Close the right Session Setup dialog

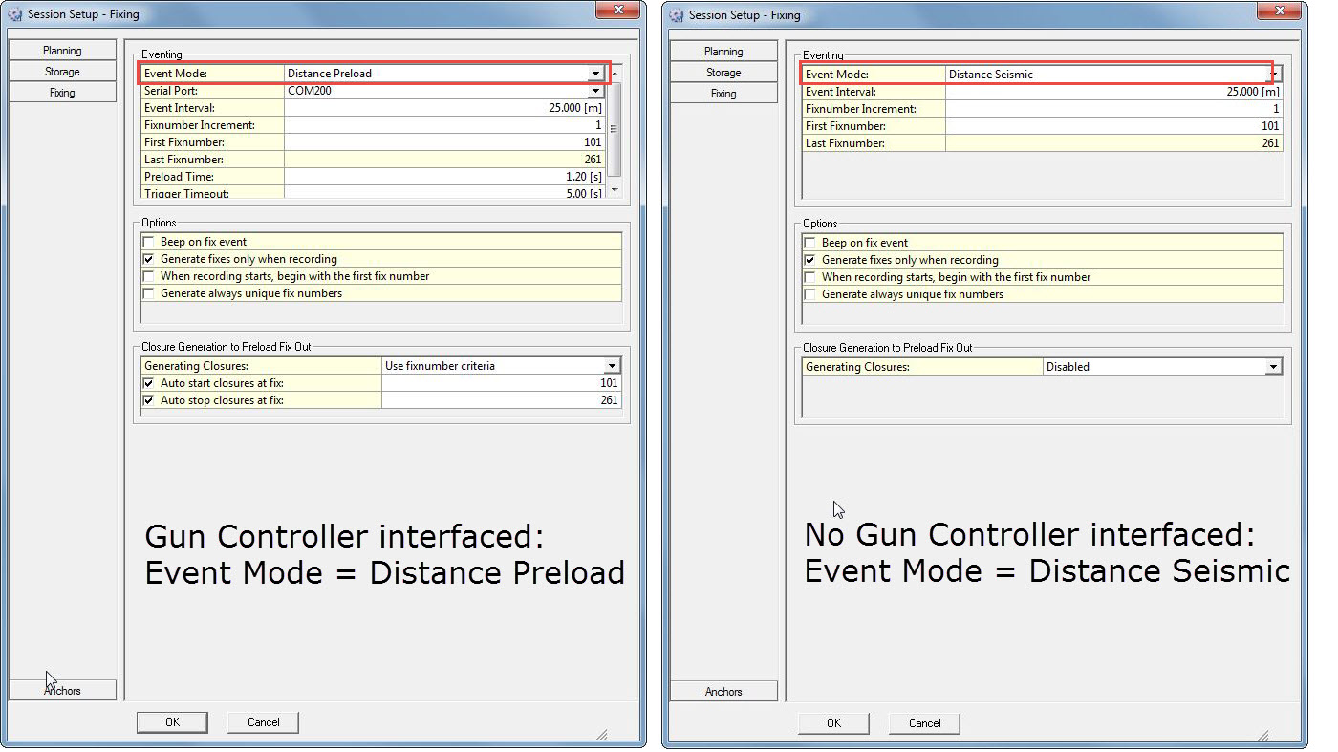(x=1280, y=9)
